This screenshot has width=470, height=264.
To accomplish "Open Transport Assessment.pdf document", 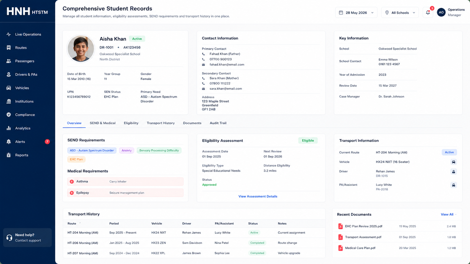I will click(363, 237).
